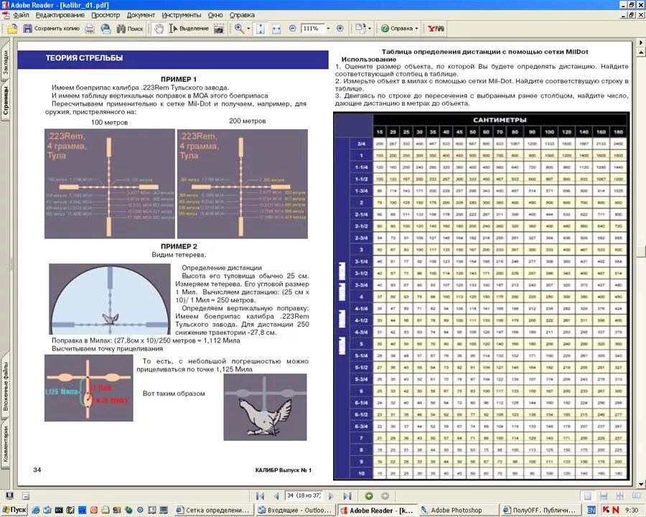This screenshot has width=646, height=517.
Task: Open the Страницы side tab
Action: [5, 101]
